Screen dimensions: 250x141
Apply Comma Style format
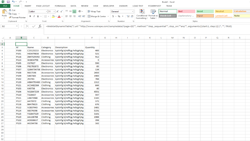pos(123,16)
